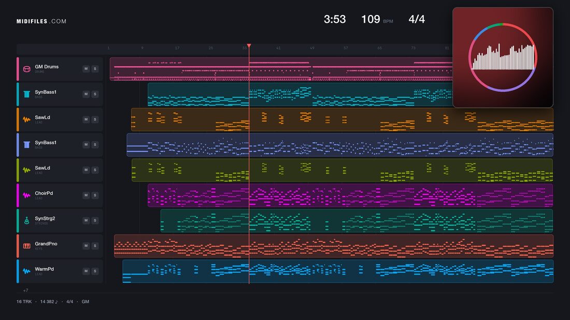Image resolution: width=570 pixels, height=320 pixels.
Task: Jump to bar 73 on timeline ruler
Action: tap(414, 48)
